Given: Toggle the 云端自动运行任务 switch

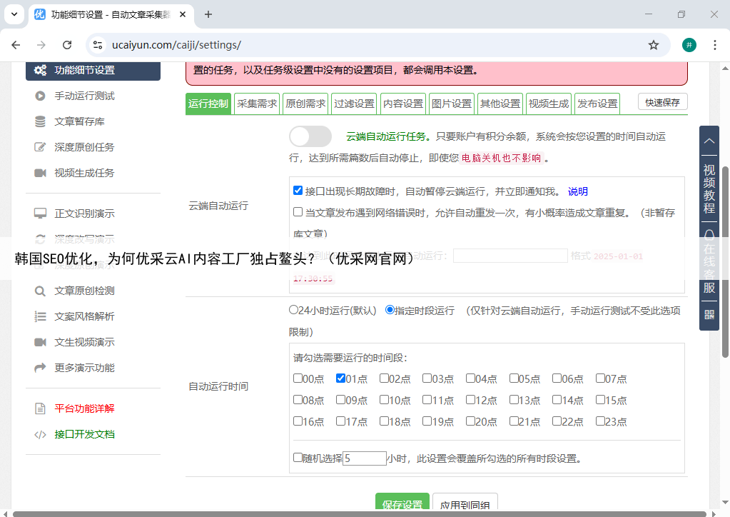Looking at the screenshot, I should click(310, 136).
